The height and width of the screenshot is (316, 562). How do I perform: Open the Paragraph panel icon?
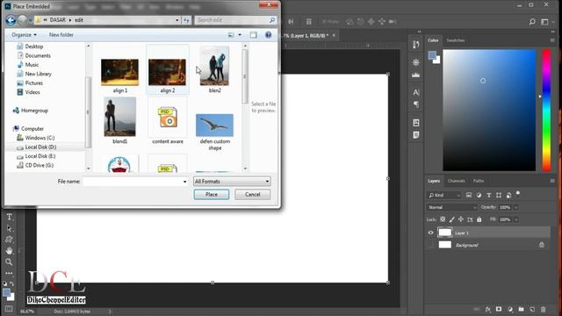point(415,104)
